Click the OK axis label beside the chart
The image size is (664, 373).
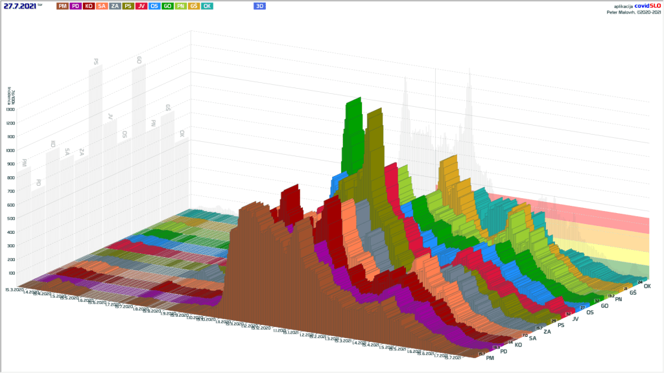[647, 286]
